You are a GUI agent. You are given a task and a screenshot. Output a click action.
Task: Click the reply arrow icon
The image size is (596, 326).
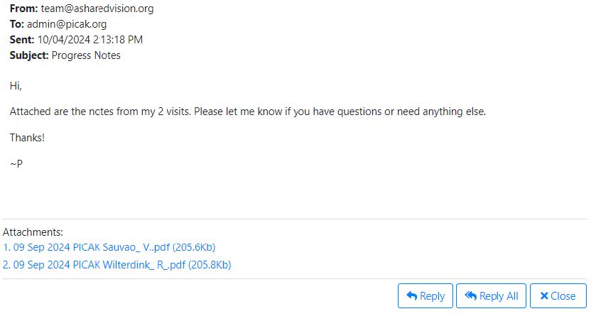pos(411,296)
